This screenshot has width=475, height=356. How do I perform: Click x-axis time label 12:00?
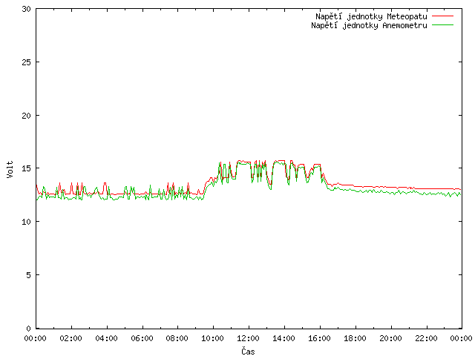point(248,338)
